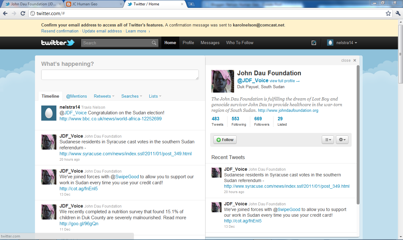Open the Chrome wrench menu
Viewport: 403px width, 240px height.
coord(398,14)
